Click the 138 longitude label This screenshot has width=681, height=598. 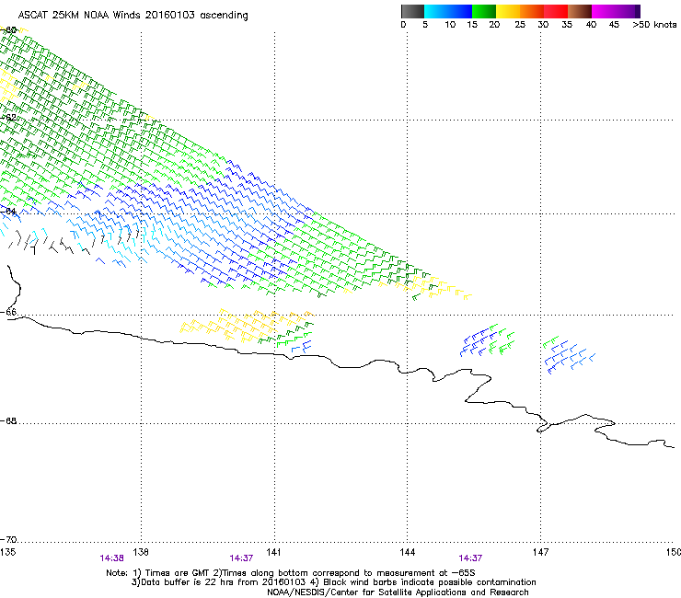[141, 552]
